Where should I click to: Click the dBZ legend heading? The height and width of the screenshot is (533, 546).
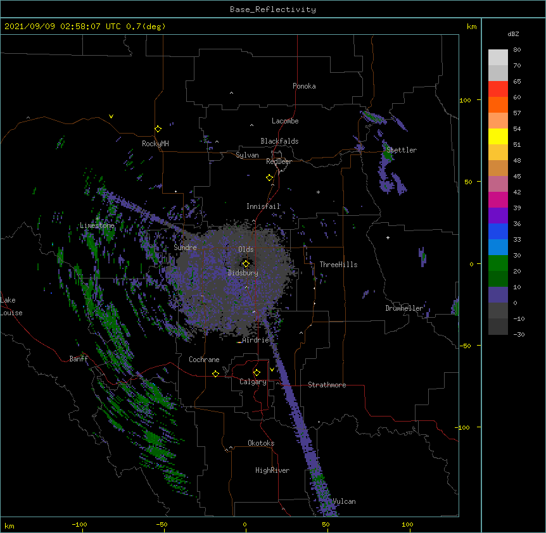pos(513,34)
